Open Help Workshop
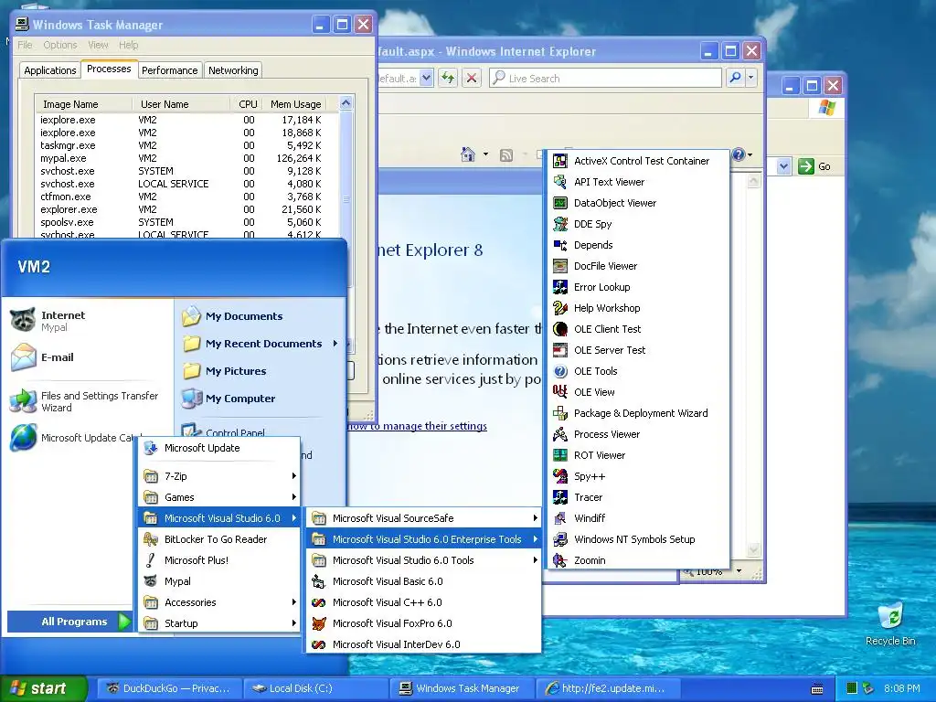This screenshot has width=936, height=702. pos(638,308)
